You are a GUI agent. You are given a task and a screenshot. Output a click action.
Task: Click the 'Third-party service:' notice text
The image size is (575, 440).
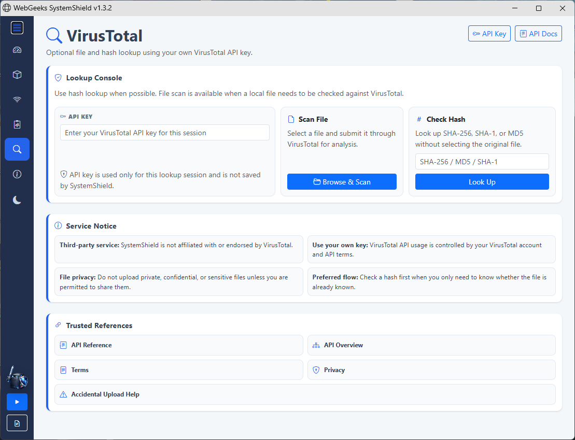[90, 245]
